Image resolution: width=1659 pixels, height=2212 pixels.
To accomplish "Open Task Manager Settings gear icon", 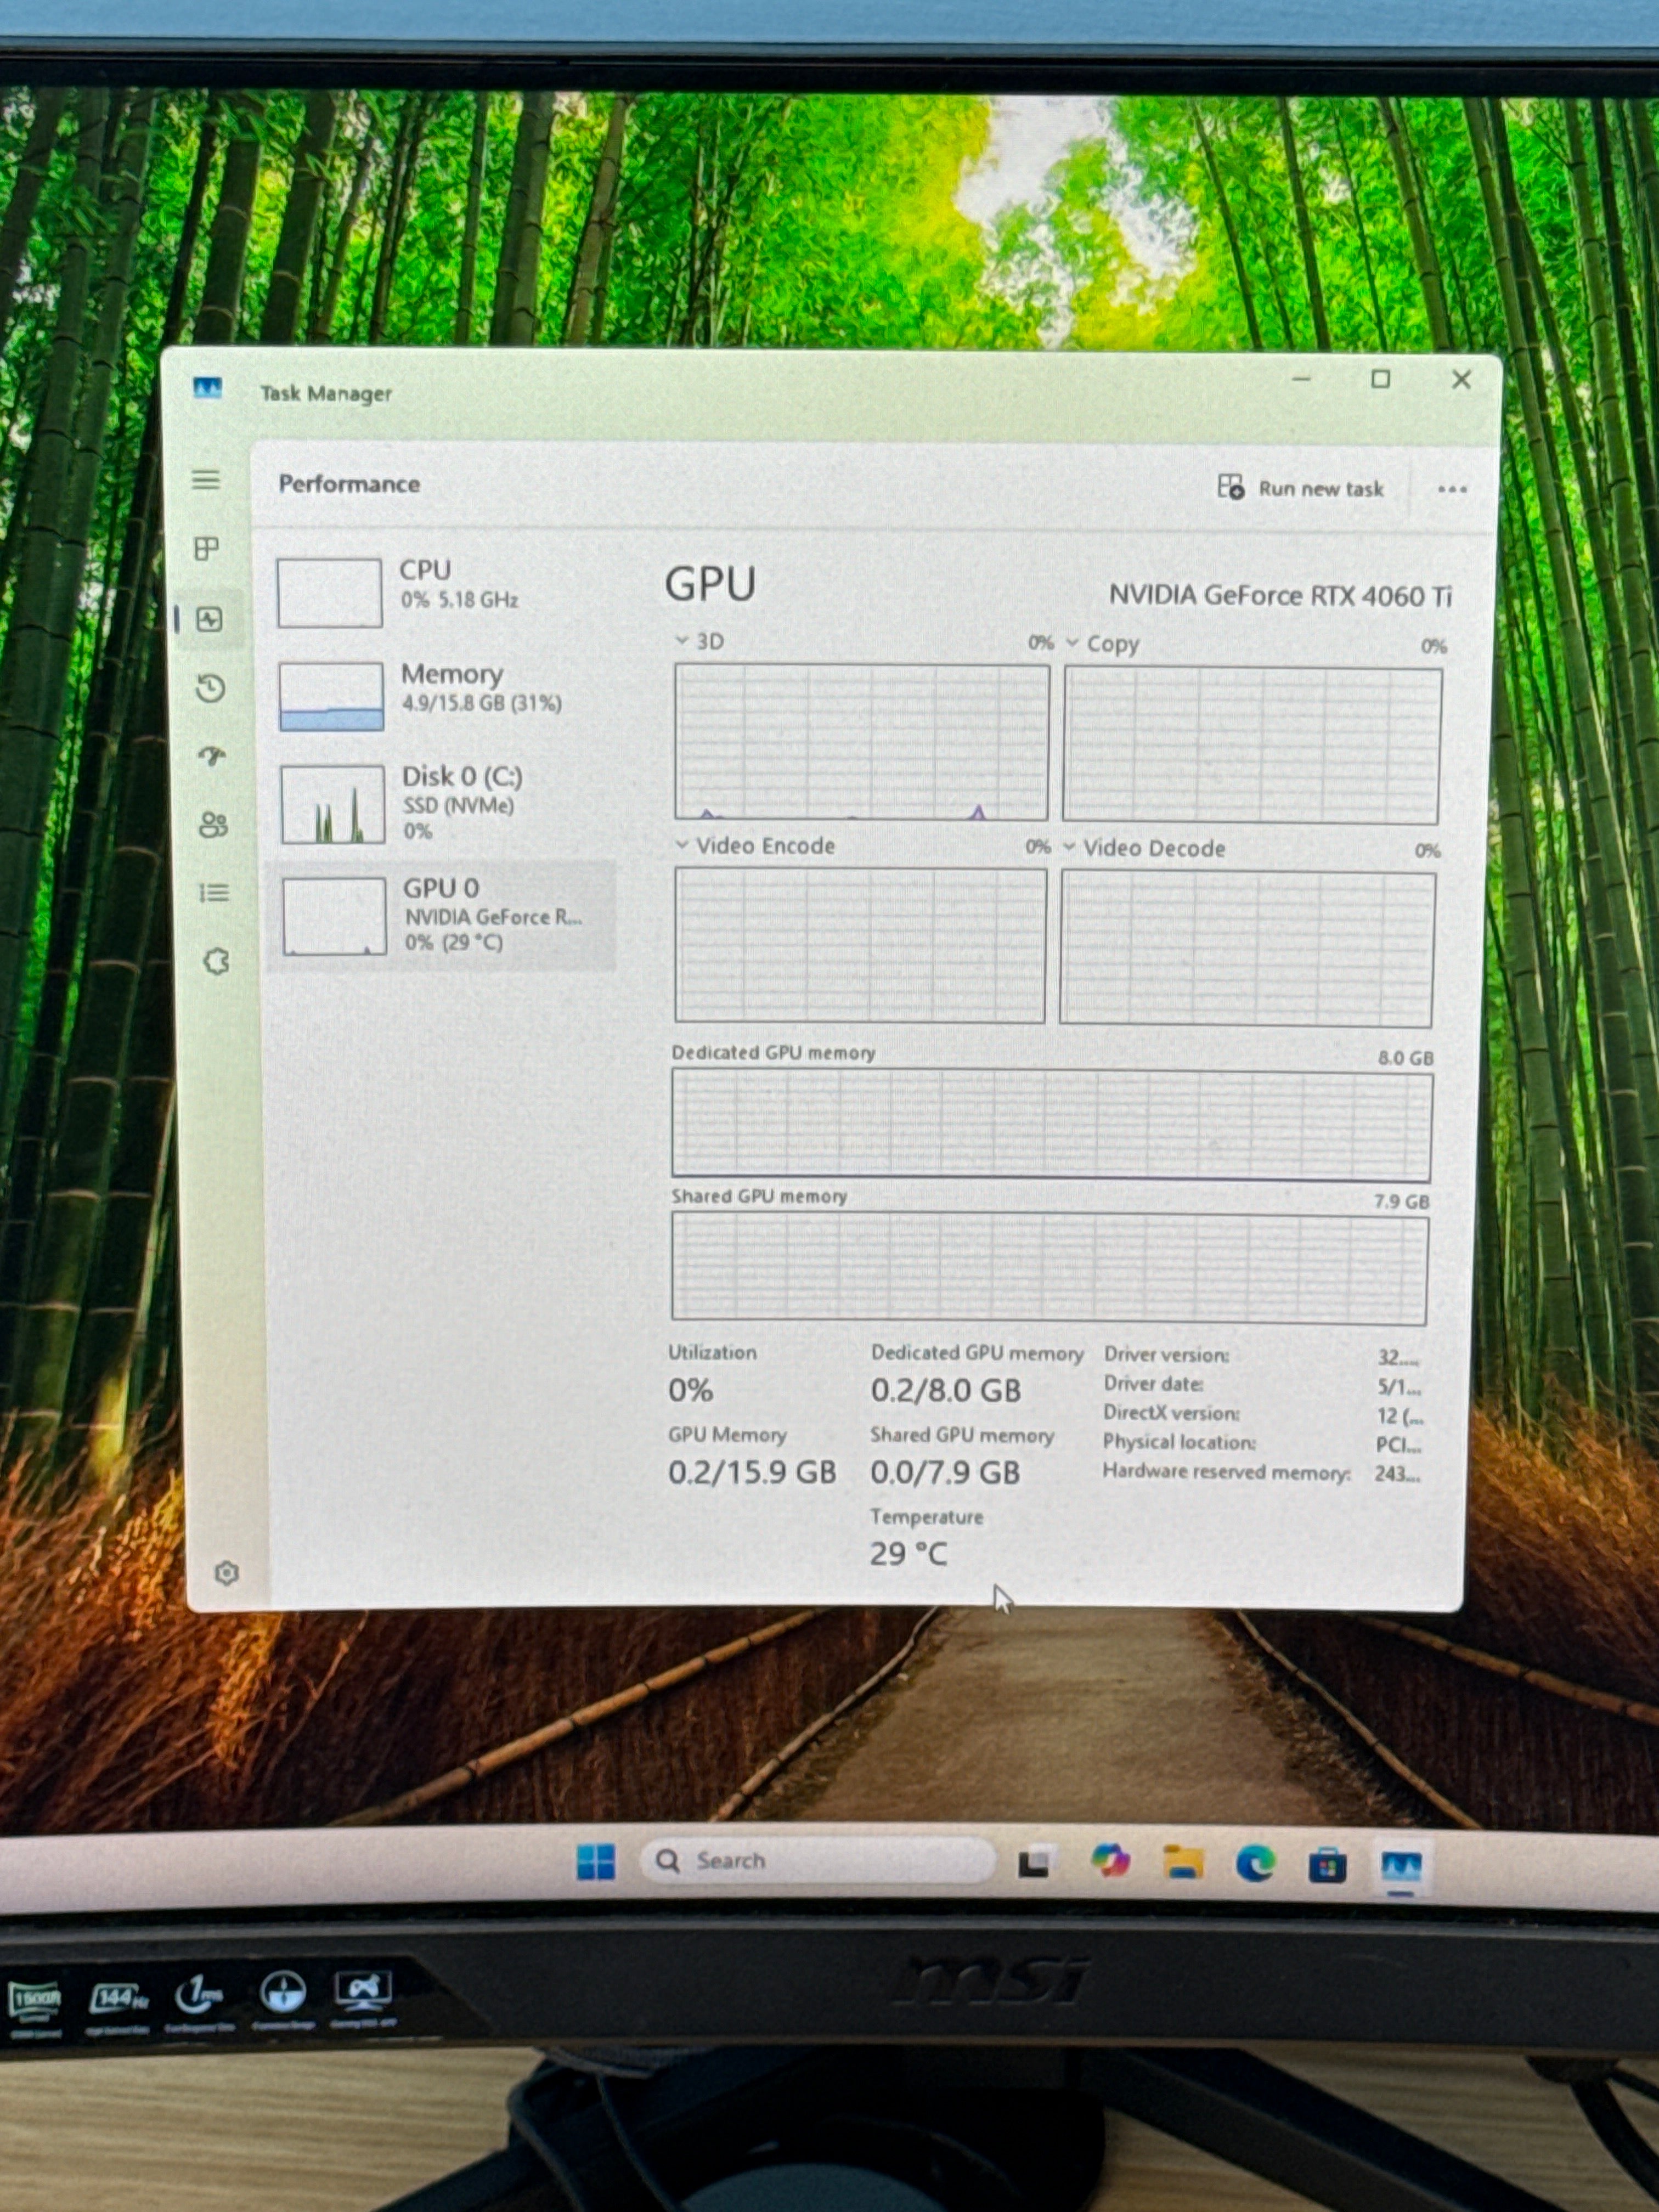I will [227, 1573].
